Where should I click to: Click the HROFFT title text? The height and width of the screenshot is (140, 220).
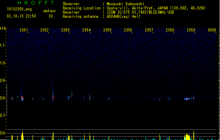click(36, 3)
